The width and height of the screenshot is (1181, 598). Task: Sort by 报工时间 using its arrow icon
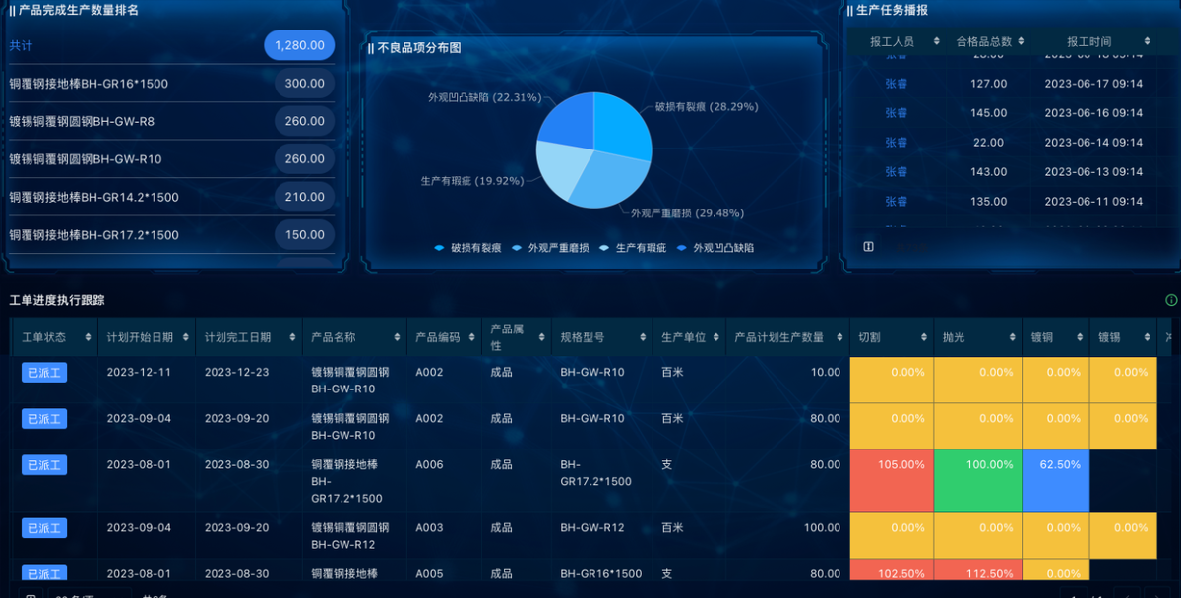coord(1147,41)
